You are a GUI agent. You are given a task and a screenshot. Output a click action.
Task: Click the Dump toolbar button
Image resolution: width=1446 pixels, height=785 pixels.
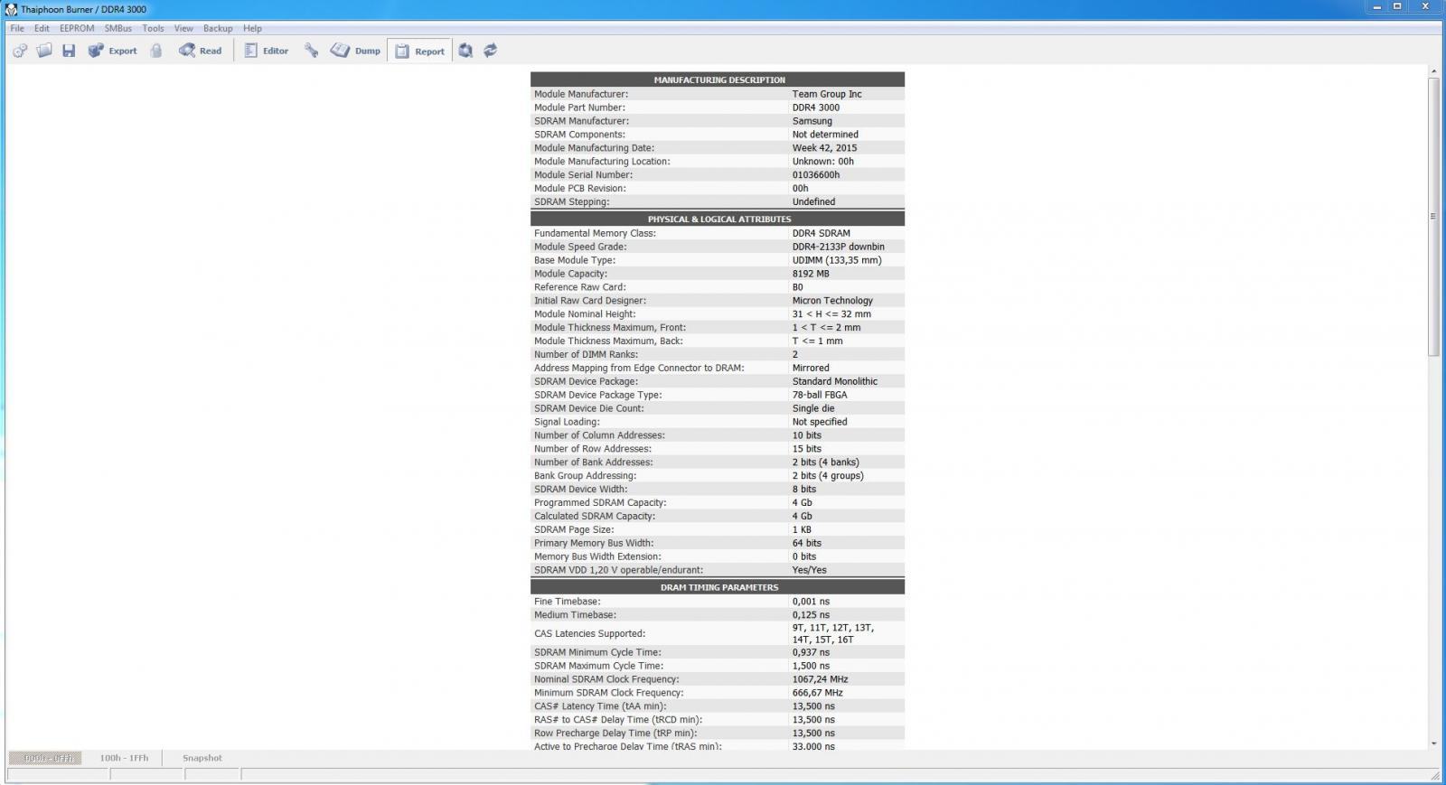[x=355, y=51]
